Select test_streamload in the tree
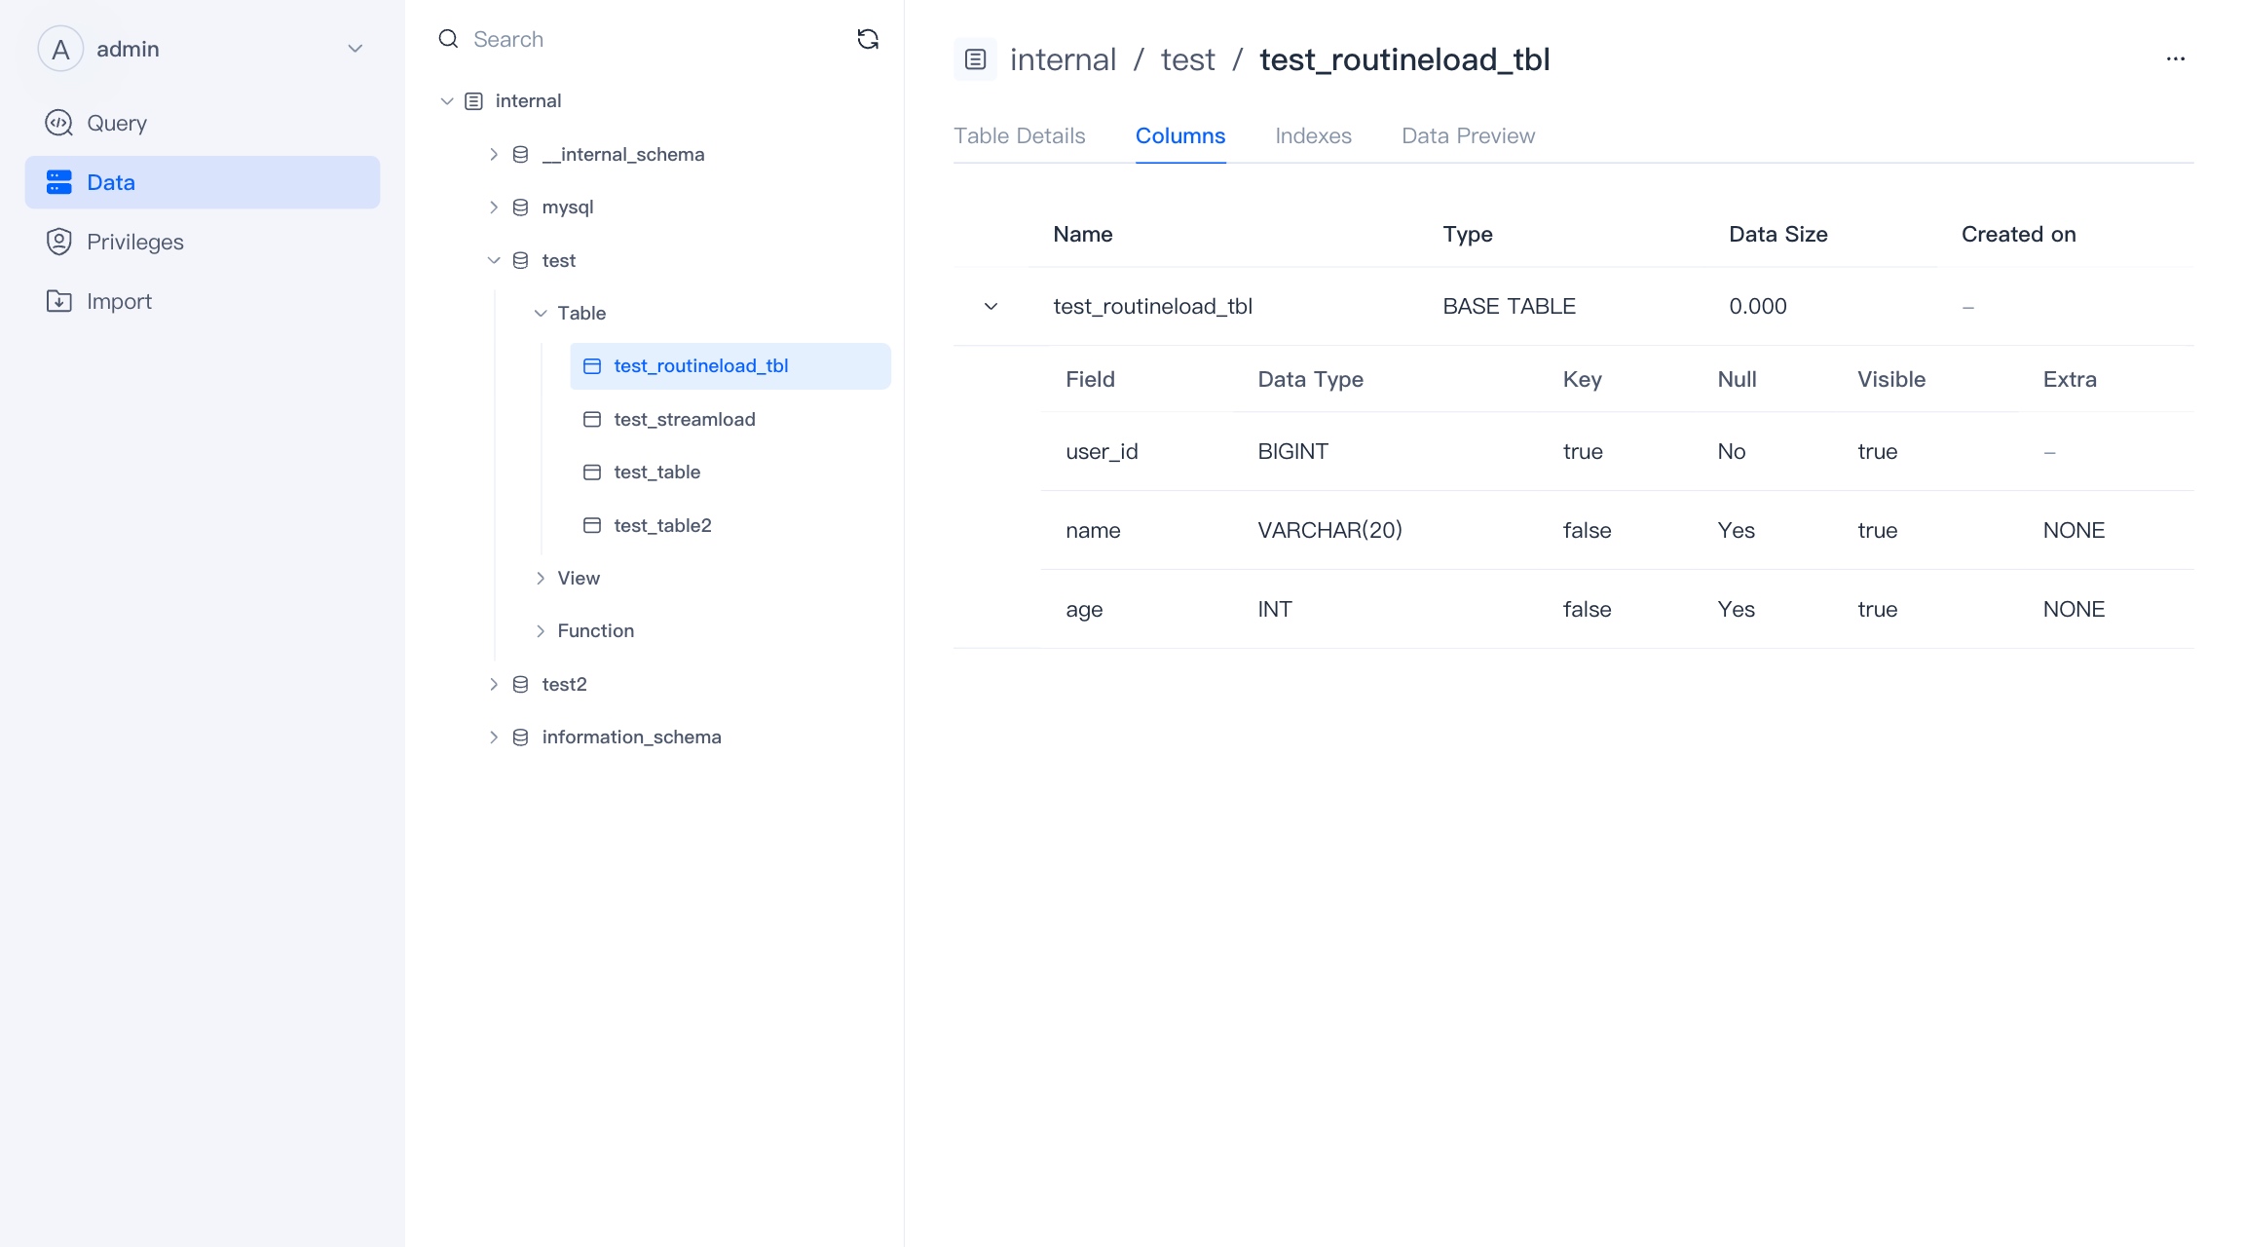The height and width of the screenshot is (1247, 2244). click(684, 419)
